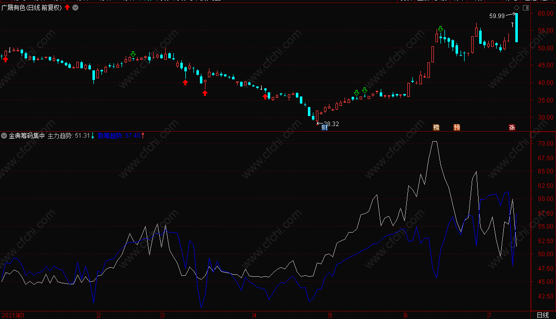Screen dimensions: 556x319
Task: Click the 2021年1 date label on the timeline
Action: tap(13, 315)
